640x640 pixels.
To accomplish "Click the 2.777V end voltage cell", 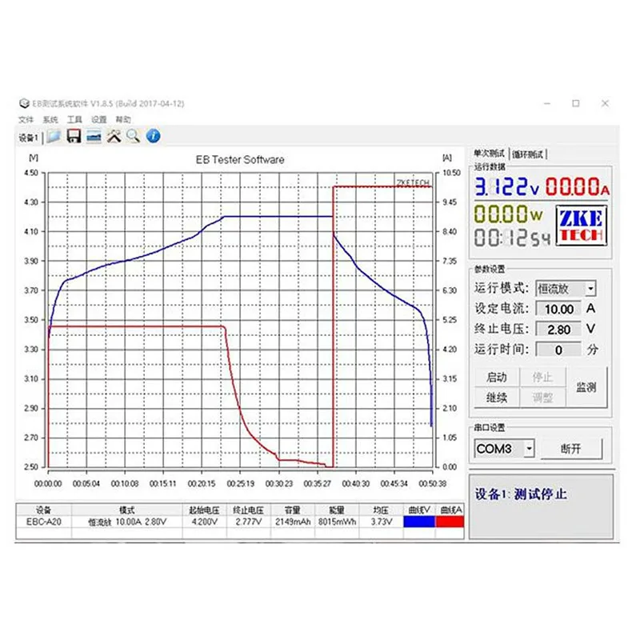I will (x=249, y=522).
